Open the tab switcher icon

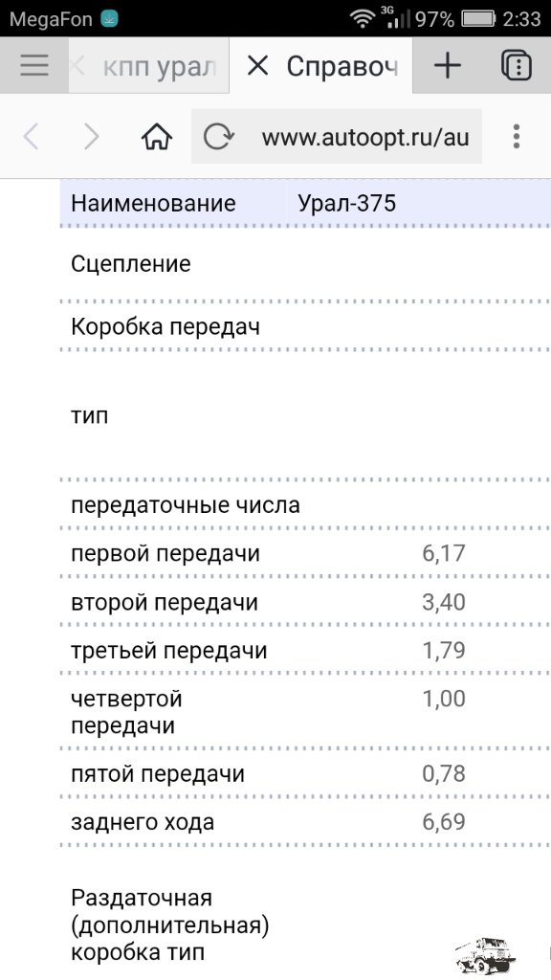tap(516, 65)
